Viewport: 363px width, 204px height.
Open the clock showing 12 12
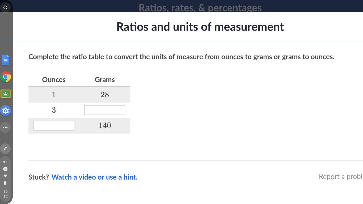pos(6,194)
